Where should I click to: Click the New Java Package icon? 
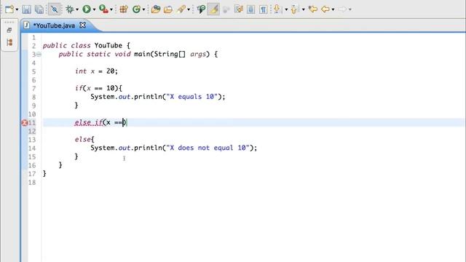click(x=124, y=9)
